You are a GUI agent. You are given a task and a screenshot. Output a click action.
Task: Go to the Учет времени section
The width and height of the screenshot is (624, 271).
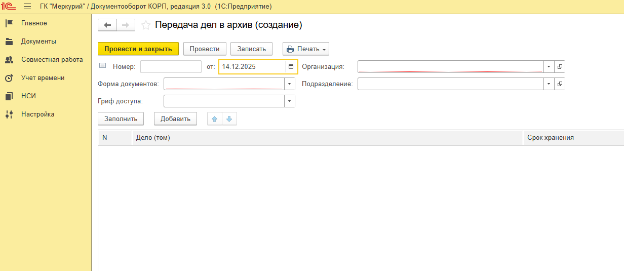coord(43,78)
